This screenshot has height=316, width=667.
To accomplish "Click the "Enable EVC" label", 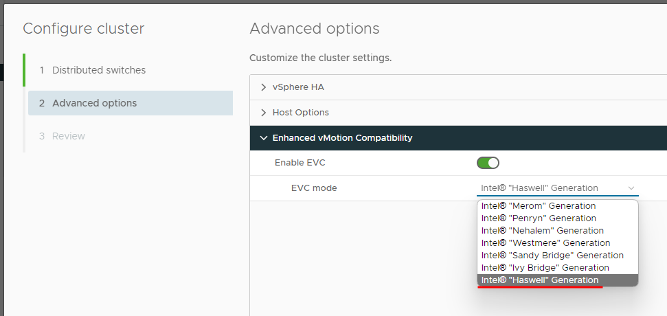I will tap(300, 163).
